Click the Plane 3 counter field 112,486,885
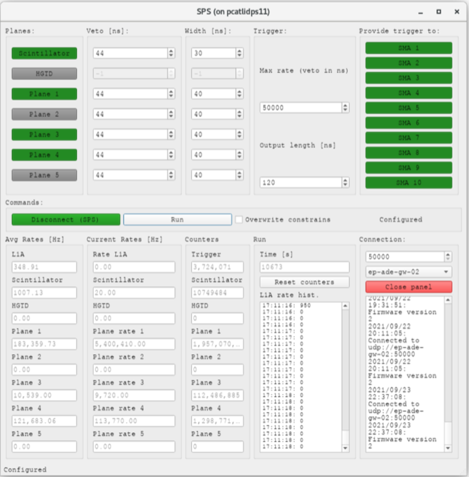Viewport: 469px width, 477px height. click(218, 395)
